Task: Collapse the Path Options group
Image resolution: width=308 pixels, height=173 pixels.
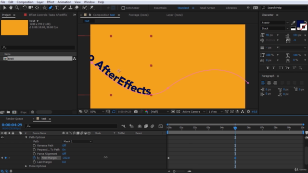Action: pyautogui.click(x=26, y=137)
